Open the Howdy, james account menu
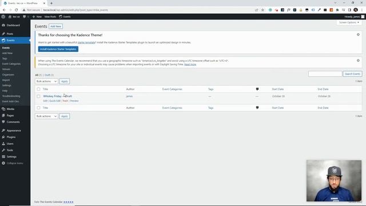This screenshot has width=366, height=206. 354,17
